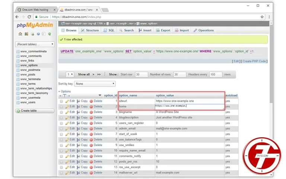Switch to the Structure tab

click(90, 30)
